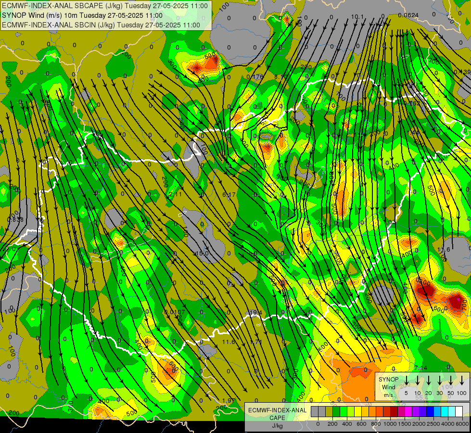Click the '6000' tick on the CAPE scale

click(462, 424)
